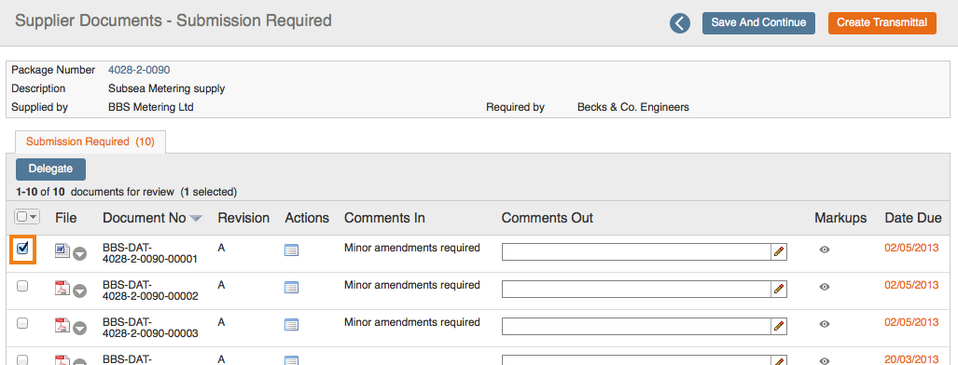
Task: Tick the checkbox for BBS-DAT-4028-2-0090-00003
Action: [22, 323]
